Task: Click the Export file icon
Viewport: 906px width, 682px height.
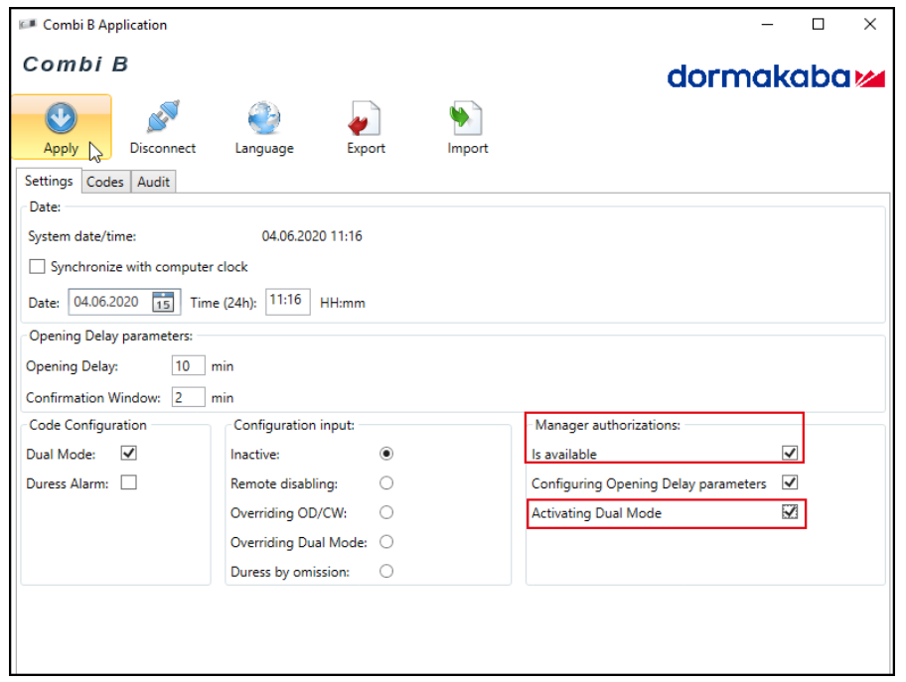Action: (x=365, y=119)
